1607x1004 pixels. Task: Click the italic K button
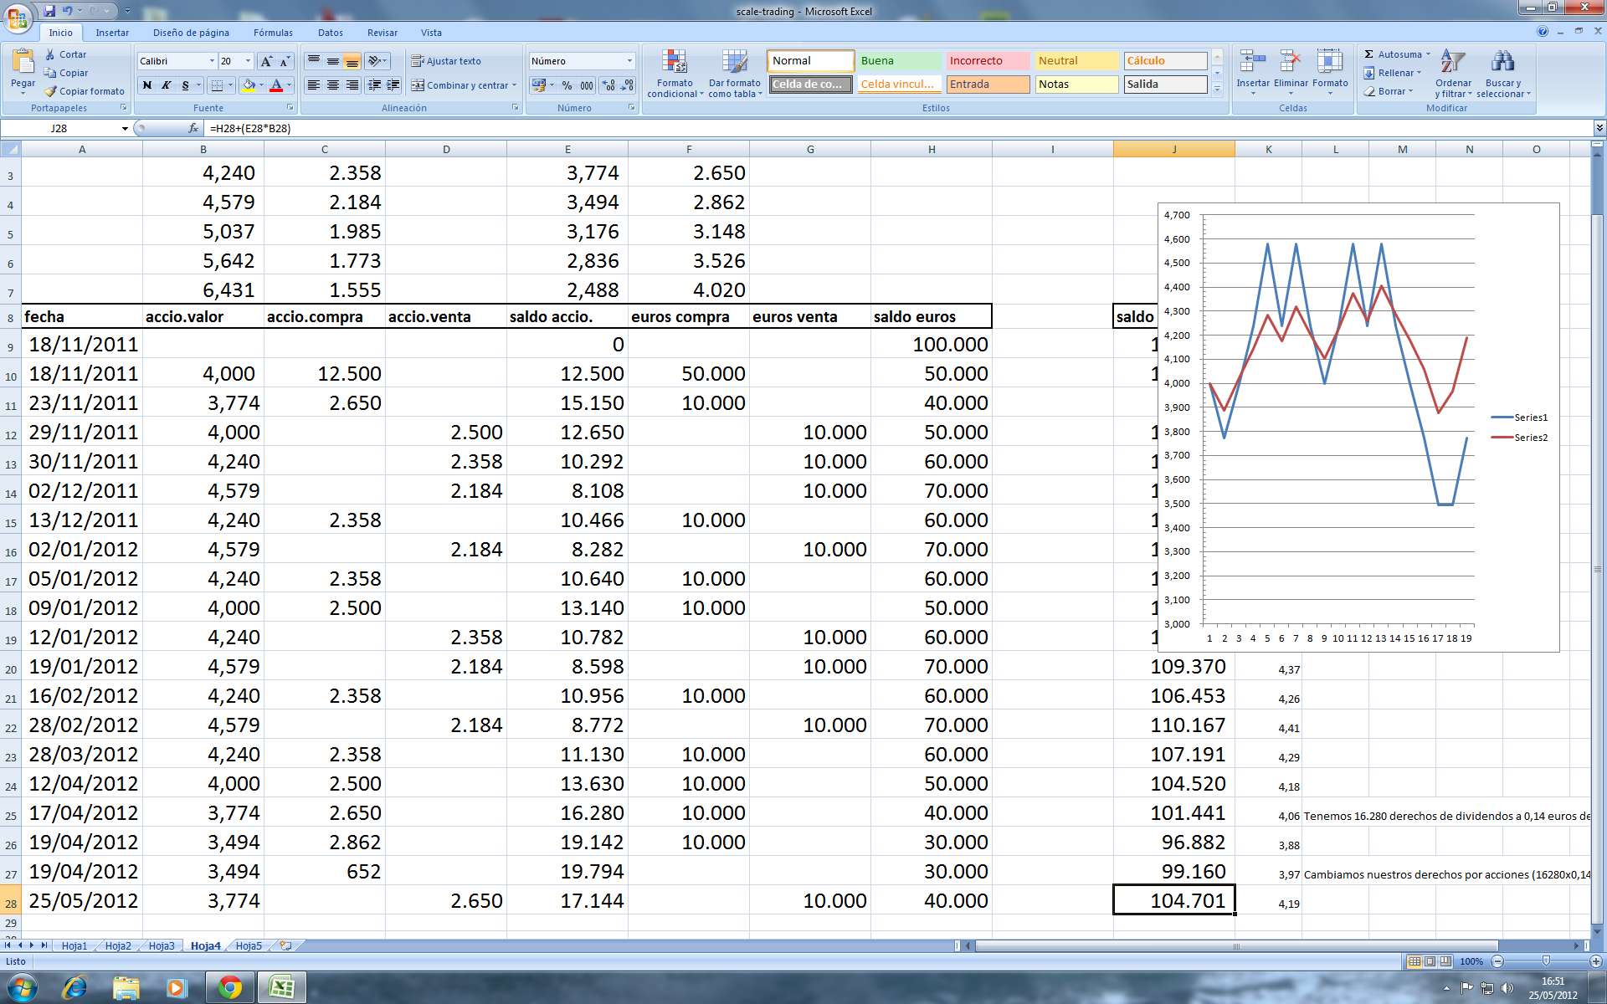(166, 85)
